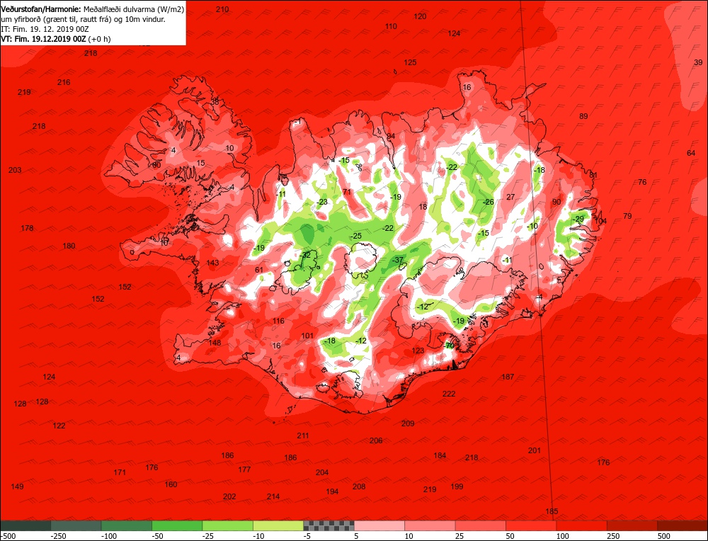Click the '185' value at the bottom
Image resolution: width=708 pixels, height=541 pixels.
click(x=552, y=512)
